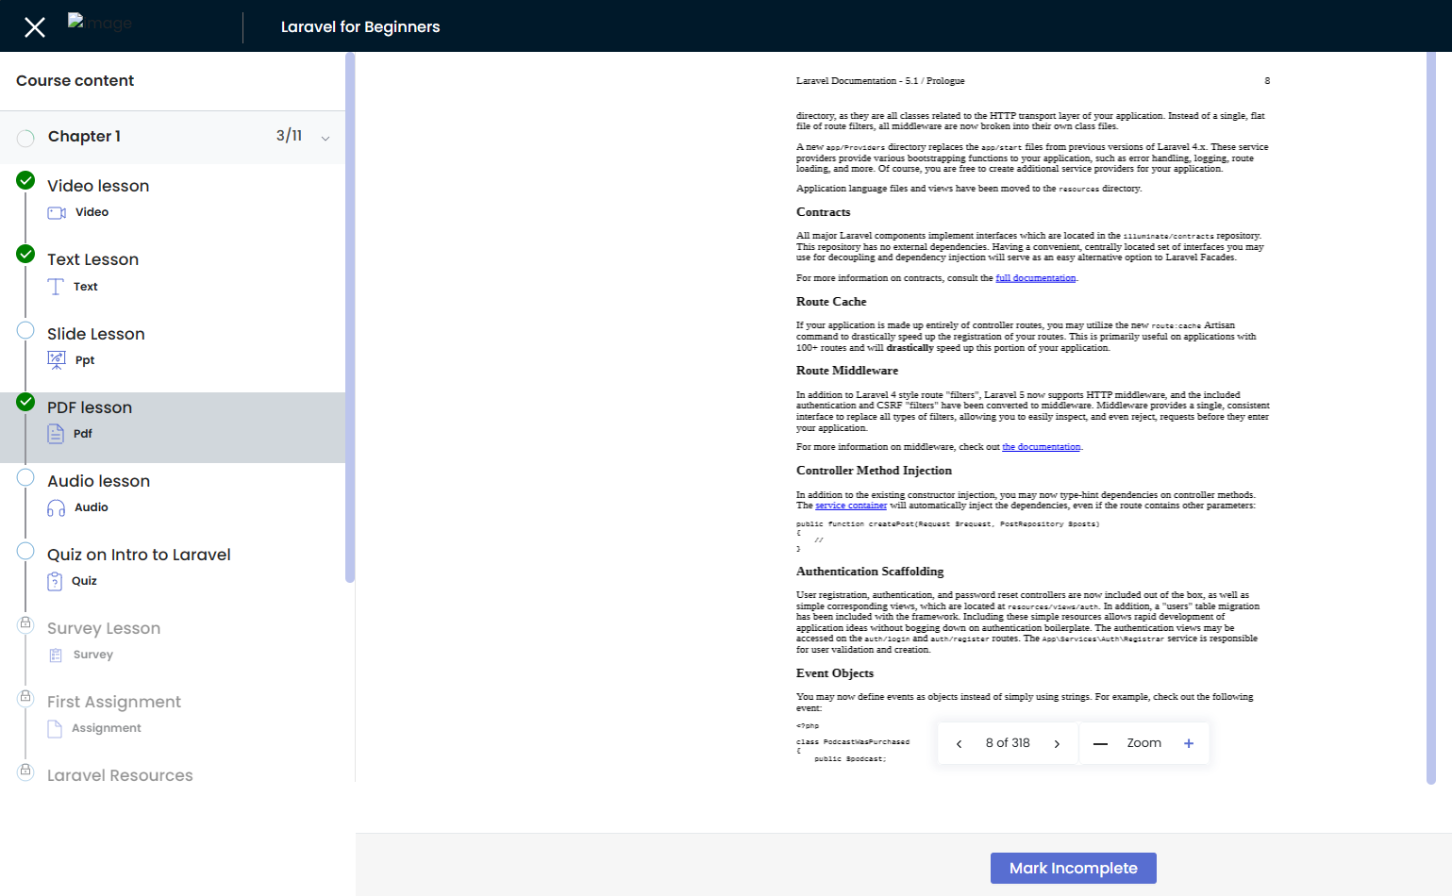Click the Survey type label

click(x=93, y=655)
